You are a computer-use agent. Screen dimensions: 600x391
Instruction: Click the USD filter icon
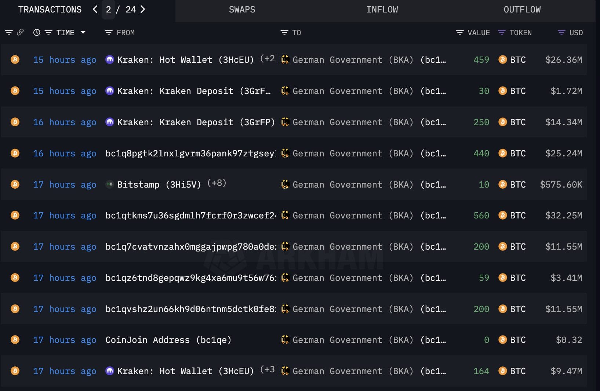click(x=561, y=33)
